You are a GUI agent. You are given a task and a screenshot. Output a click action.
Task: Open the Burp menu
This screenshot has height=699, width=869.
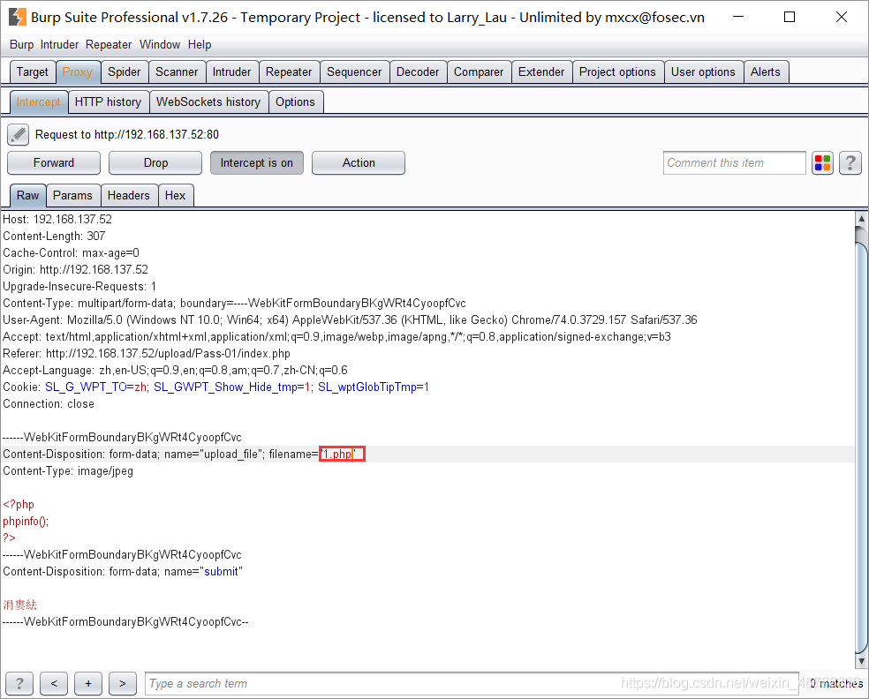click(21, 44)
